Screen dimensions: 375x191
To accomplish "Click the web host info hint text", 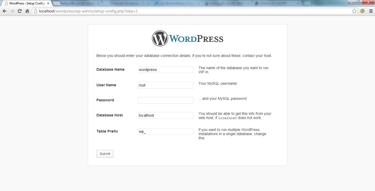I will click(235, 116).
